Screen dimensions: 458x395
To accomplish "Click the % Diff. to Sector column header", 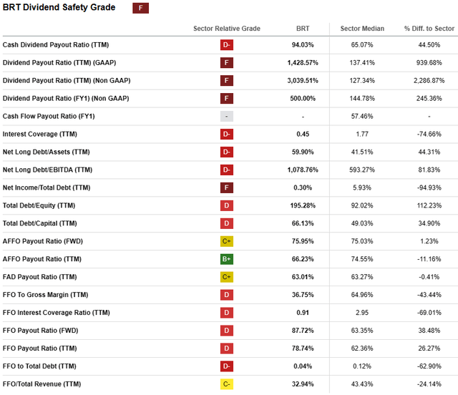I will coord(429,29).
